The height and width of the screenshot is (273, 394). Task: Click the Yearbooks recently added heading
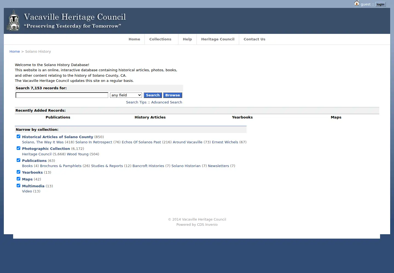242,117
